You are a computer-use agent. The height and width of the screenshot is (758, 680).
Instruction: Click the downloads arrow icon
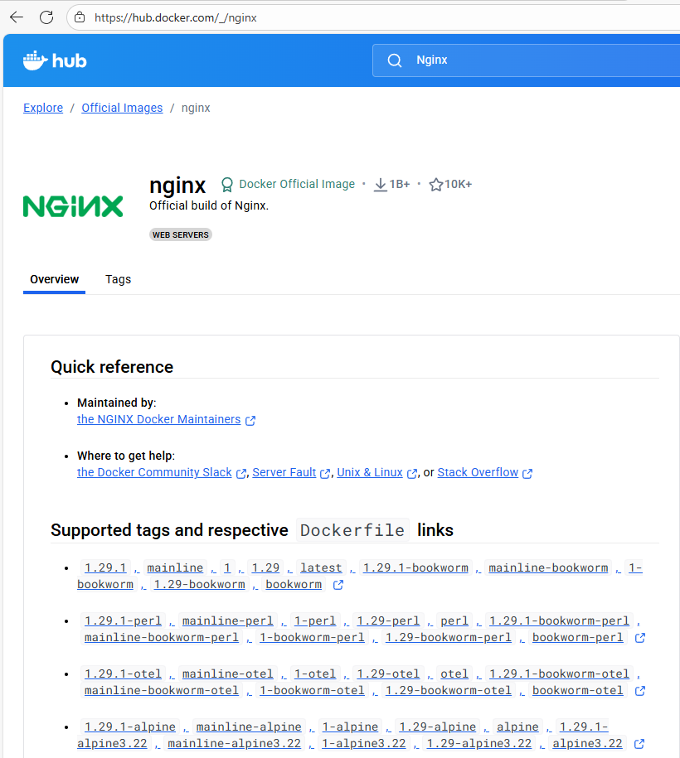[381, 185]
